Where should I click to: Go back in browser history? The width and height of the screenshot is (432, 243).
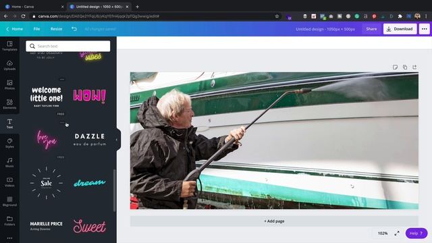[x=6, y=16]
